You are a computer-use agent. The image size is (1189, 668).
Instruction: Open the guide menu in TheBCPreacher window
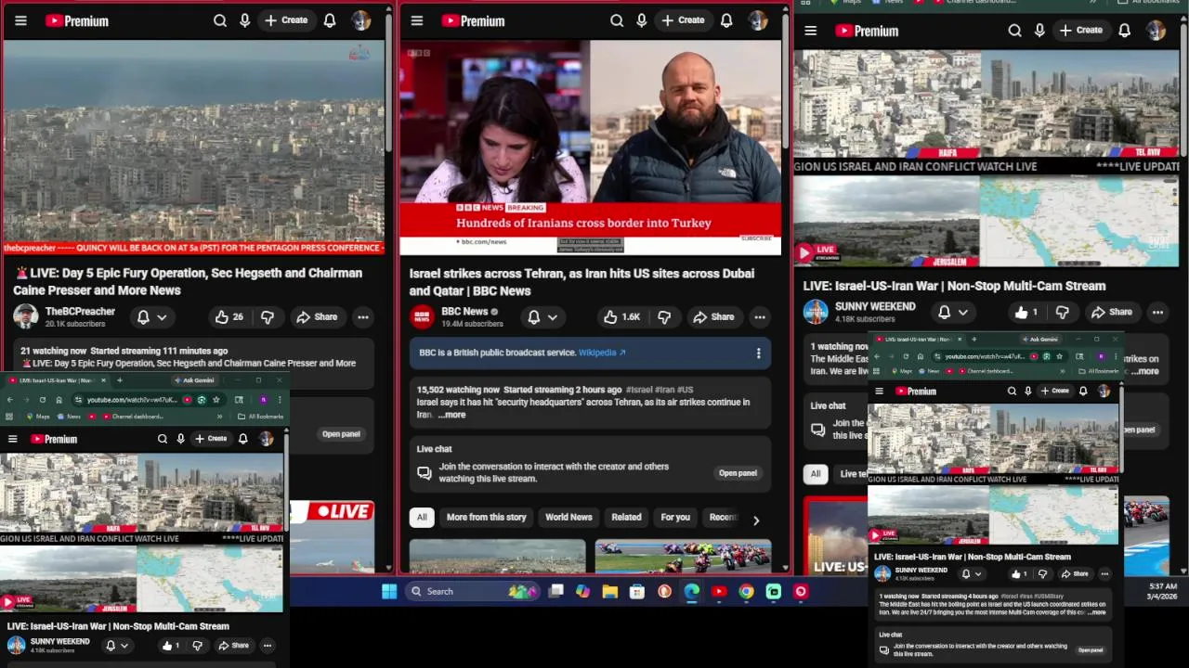tap(20, 20)
